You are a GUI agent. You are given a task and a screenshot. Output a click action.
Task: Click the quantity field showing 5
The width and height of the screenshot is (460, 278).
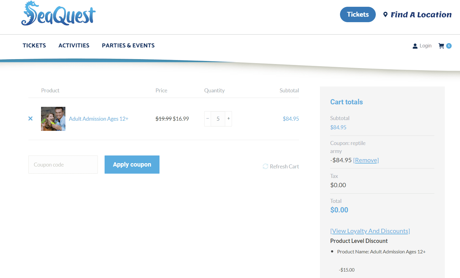[218, 119]
